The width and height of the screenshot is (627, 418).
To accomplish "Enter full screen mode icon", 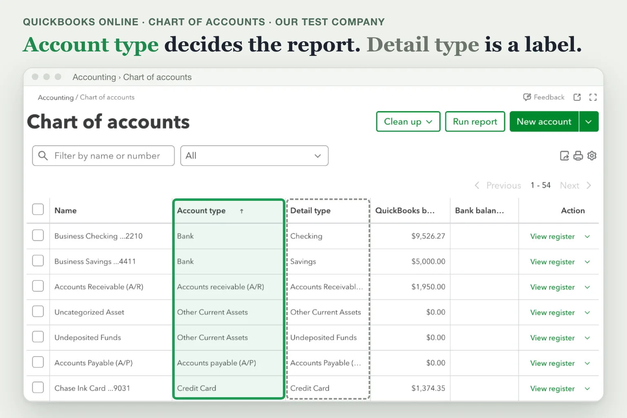I will click(x=593, y=97).
